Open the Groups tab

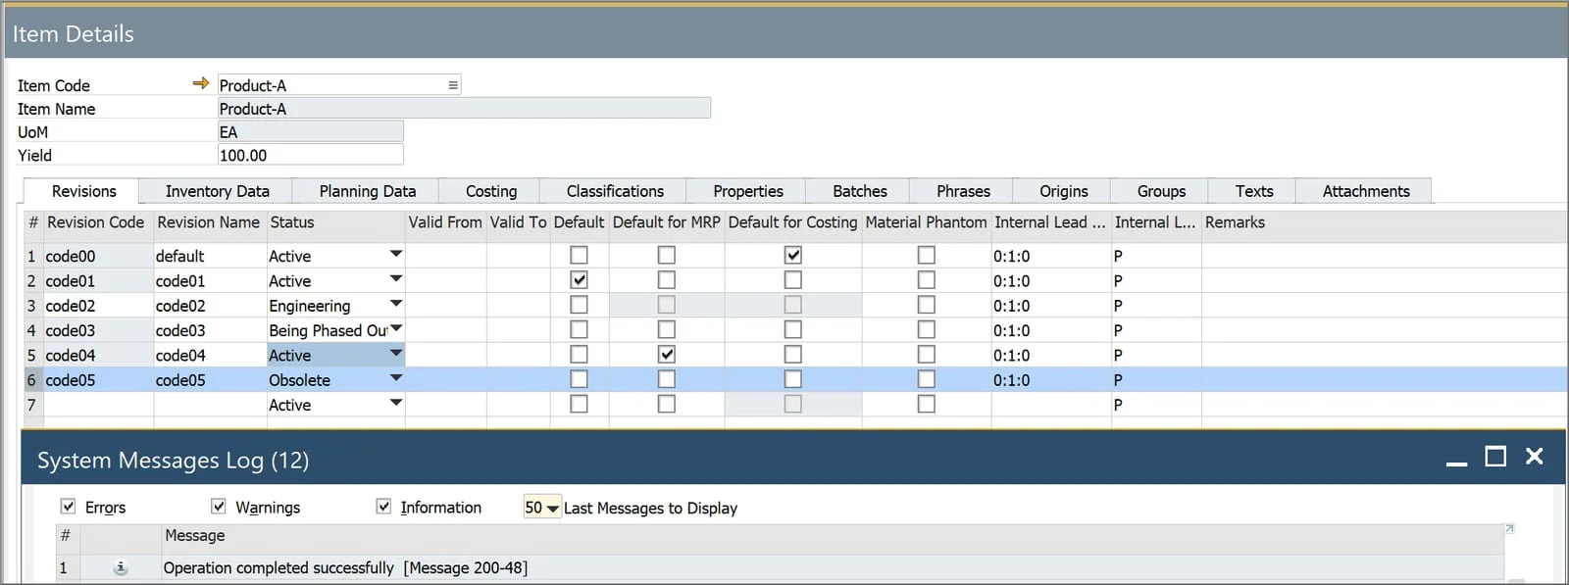(1161, 191)
